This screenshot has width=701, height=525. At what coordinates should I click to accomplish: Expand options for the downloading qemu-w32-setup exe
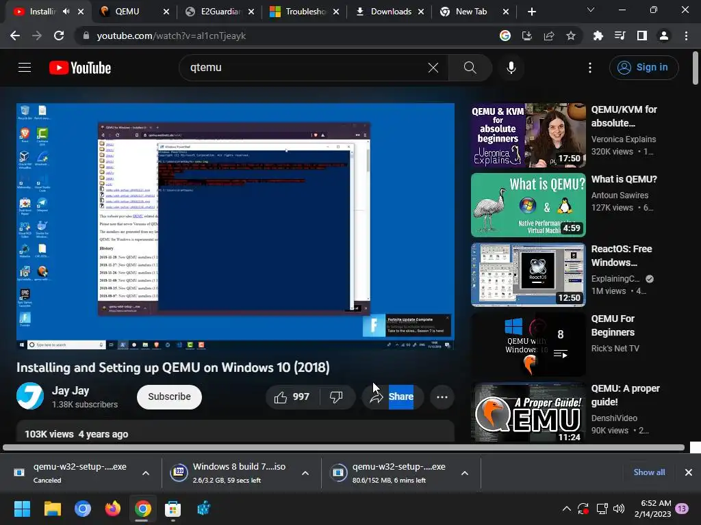click(x=465, y=473)
